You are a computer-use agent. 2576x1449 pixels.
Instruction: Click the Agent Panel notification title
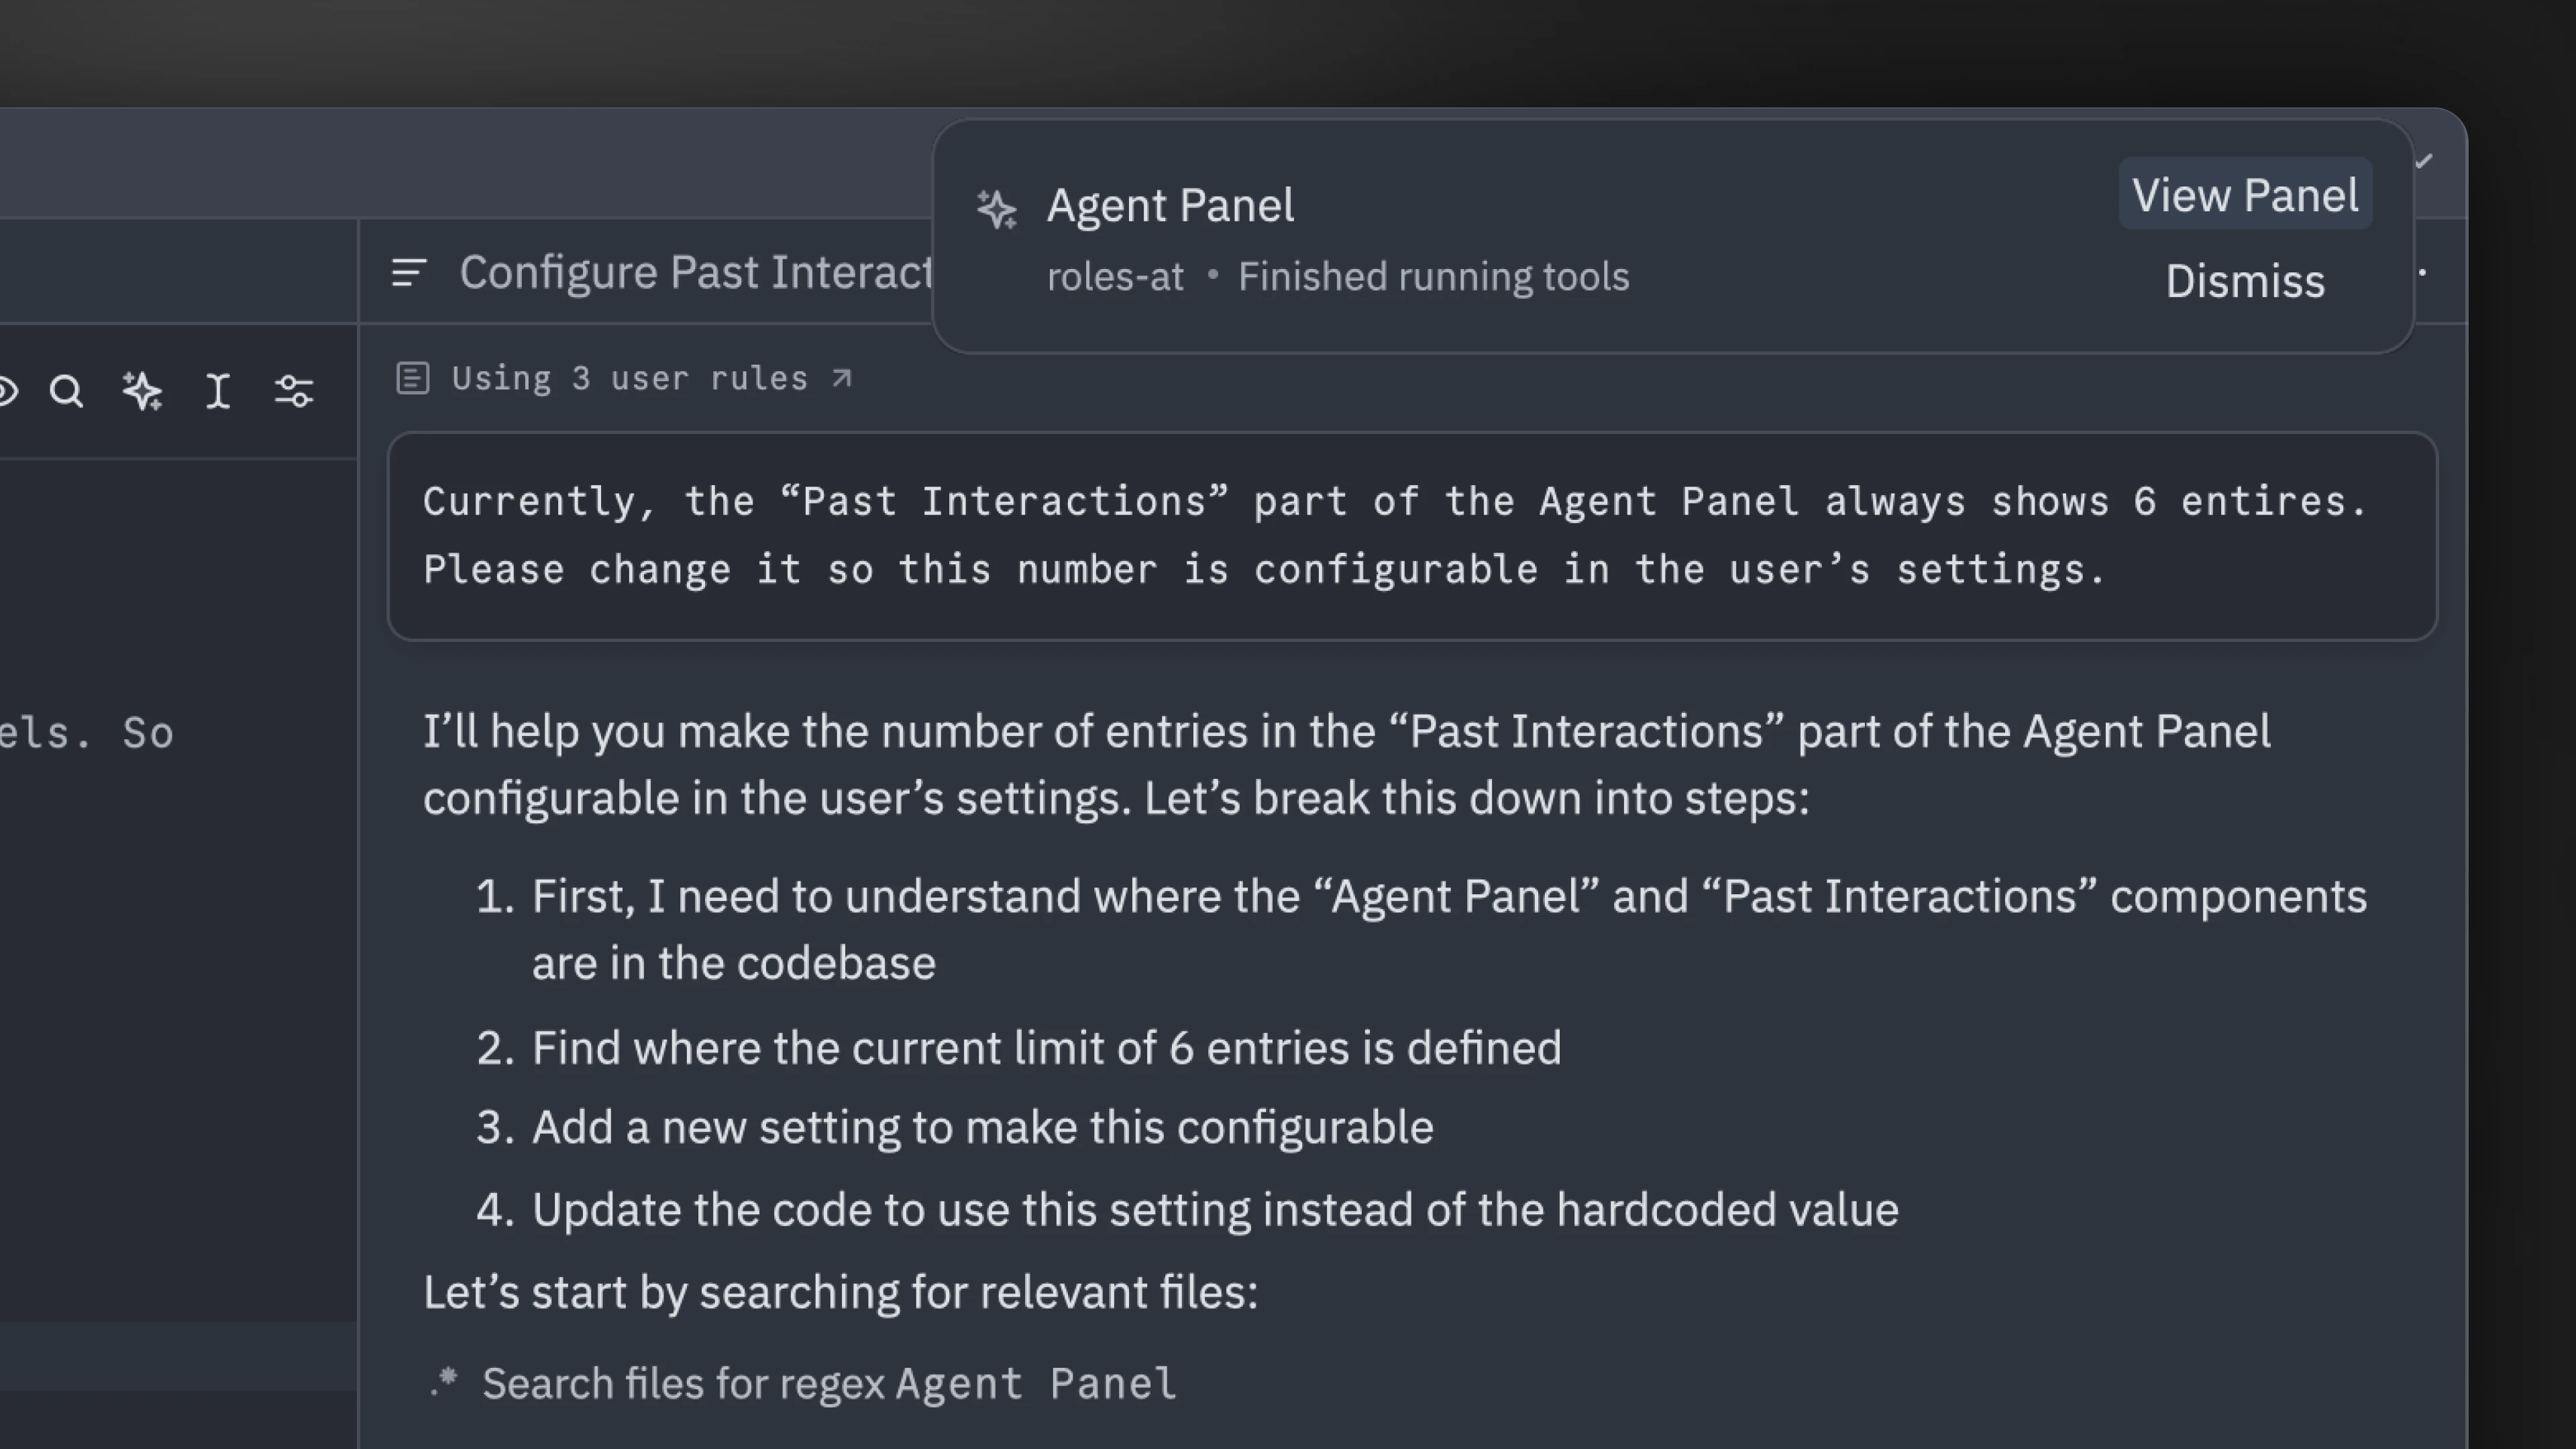(x=1170, y=205)
